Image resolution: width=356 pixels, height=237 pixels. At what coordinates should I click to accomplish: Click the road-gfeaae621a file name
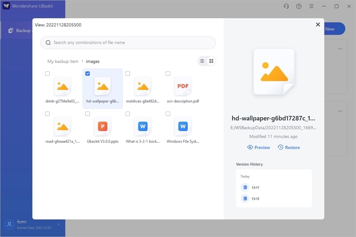[62, 141]
